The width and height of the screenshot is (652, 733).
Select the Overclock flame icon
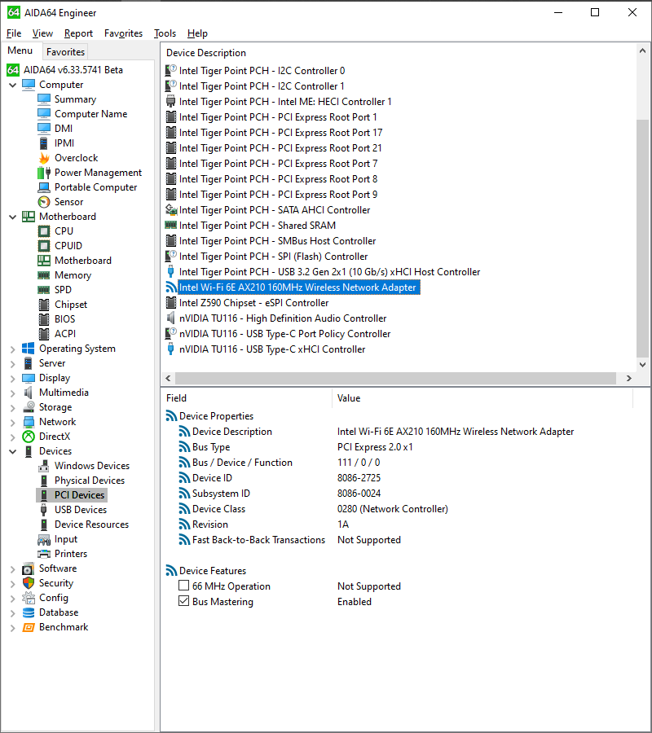pyautogui.click(x=44, y=158)
